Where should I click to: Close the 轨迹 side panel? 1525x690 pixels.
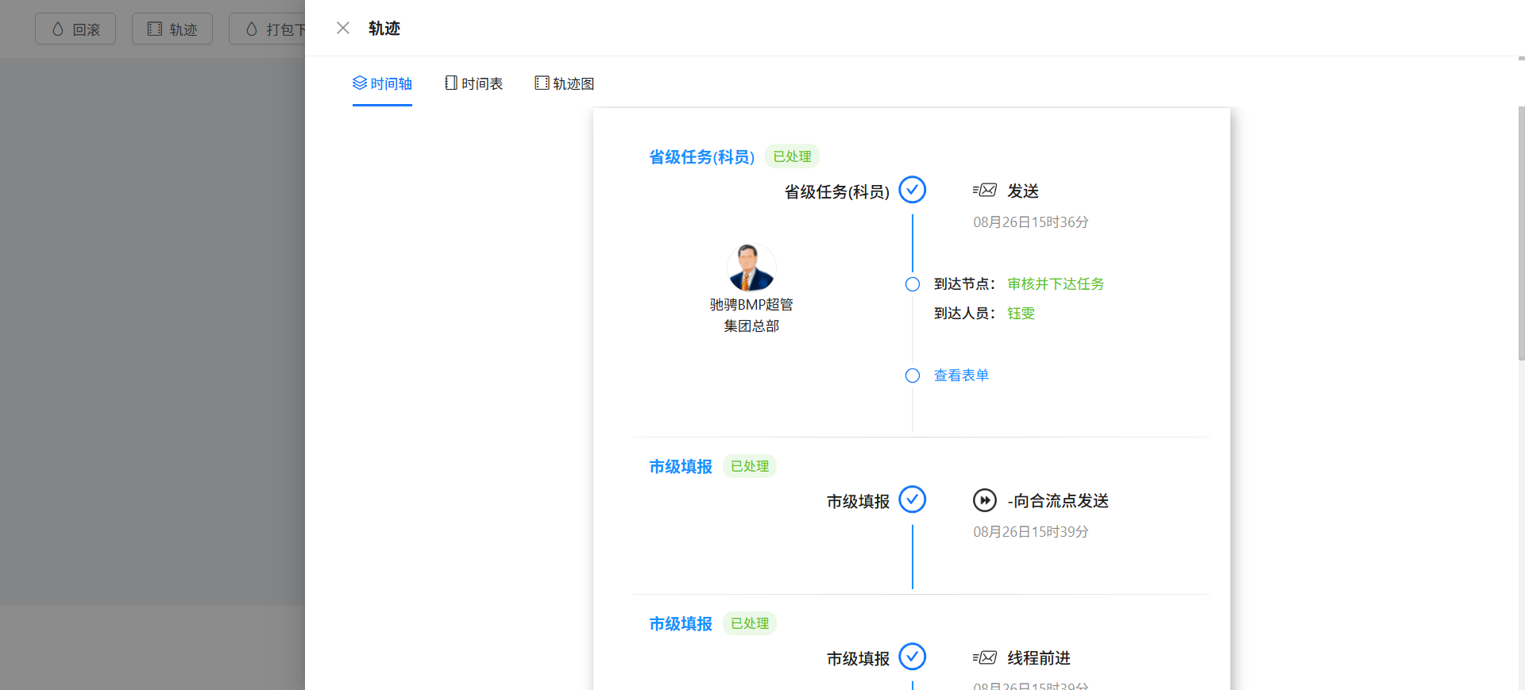point(343,29)
